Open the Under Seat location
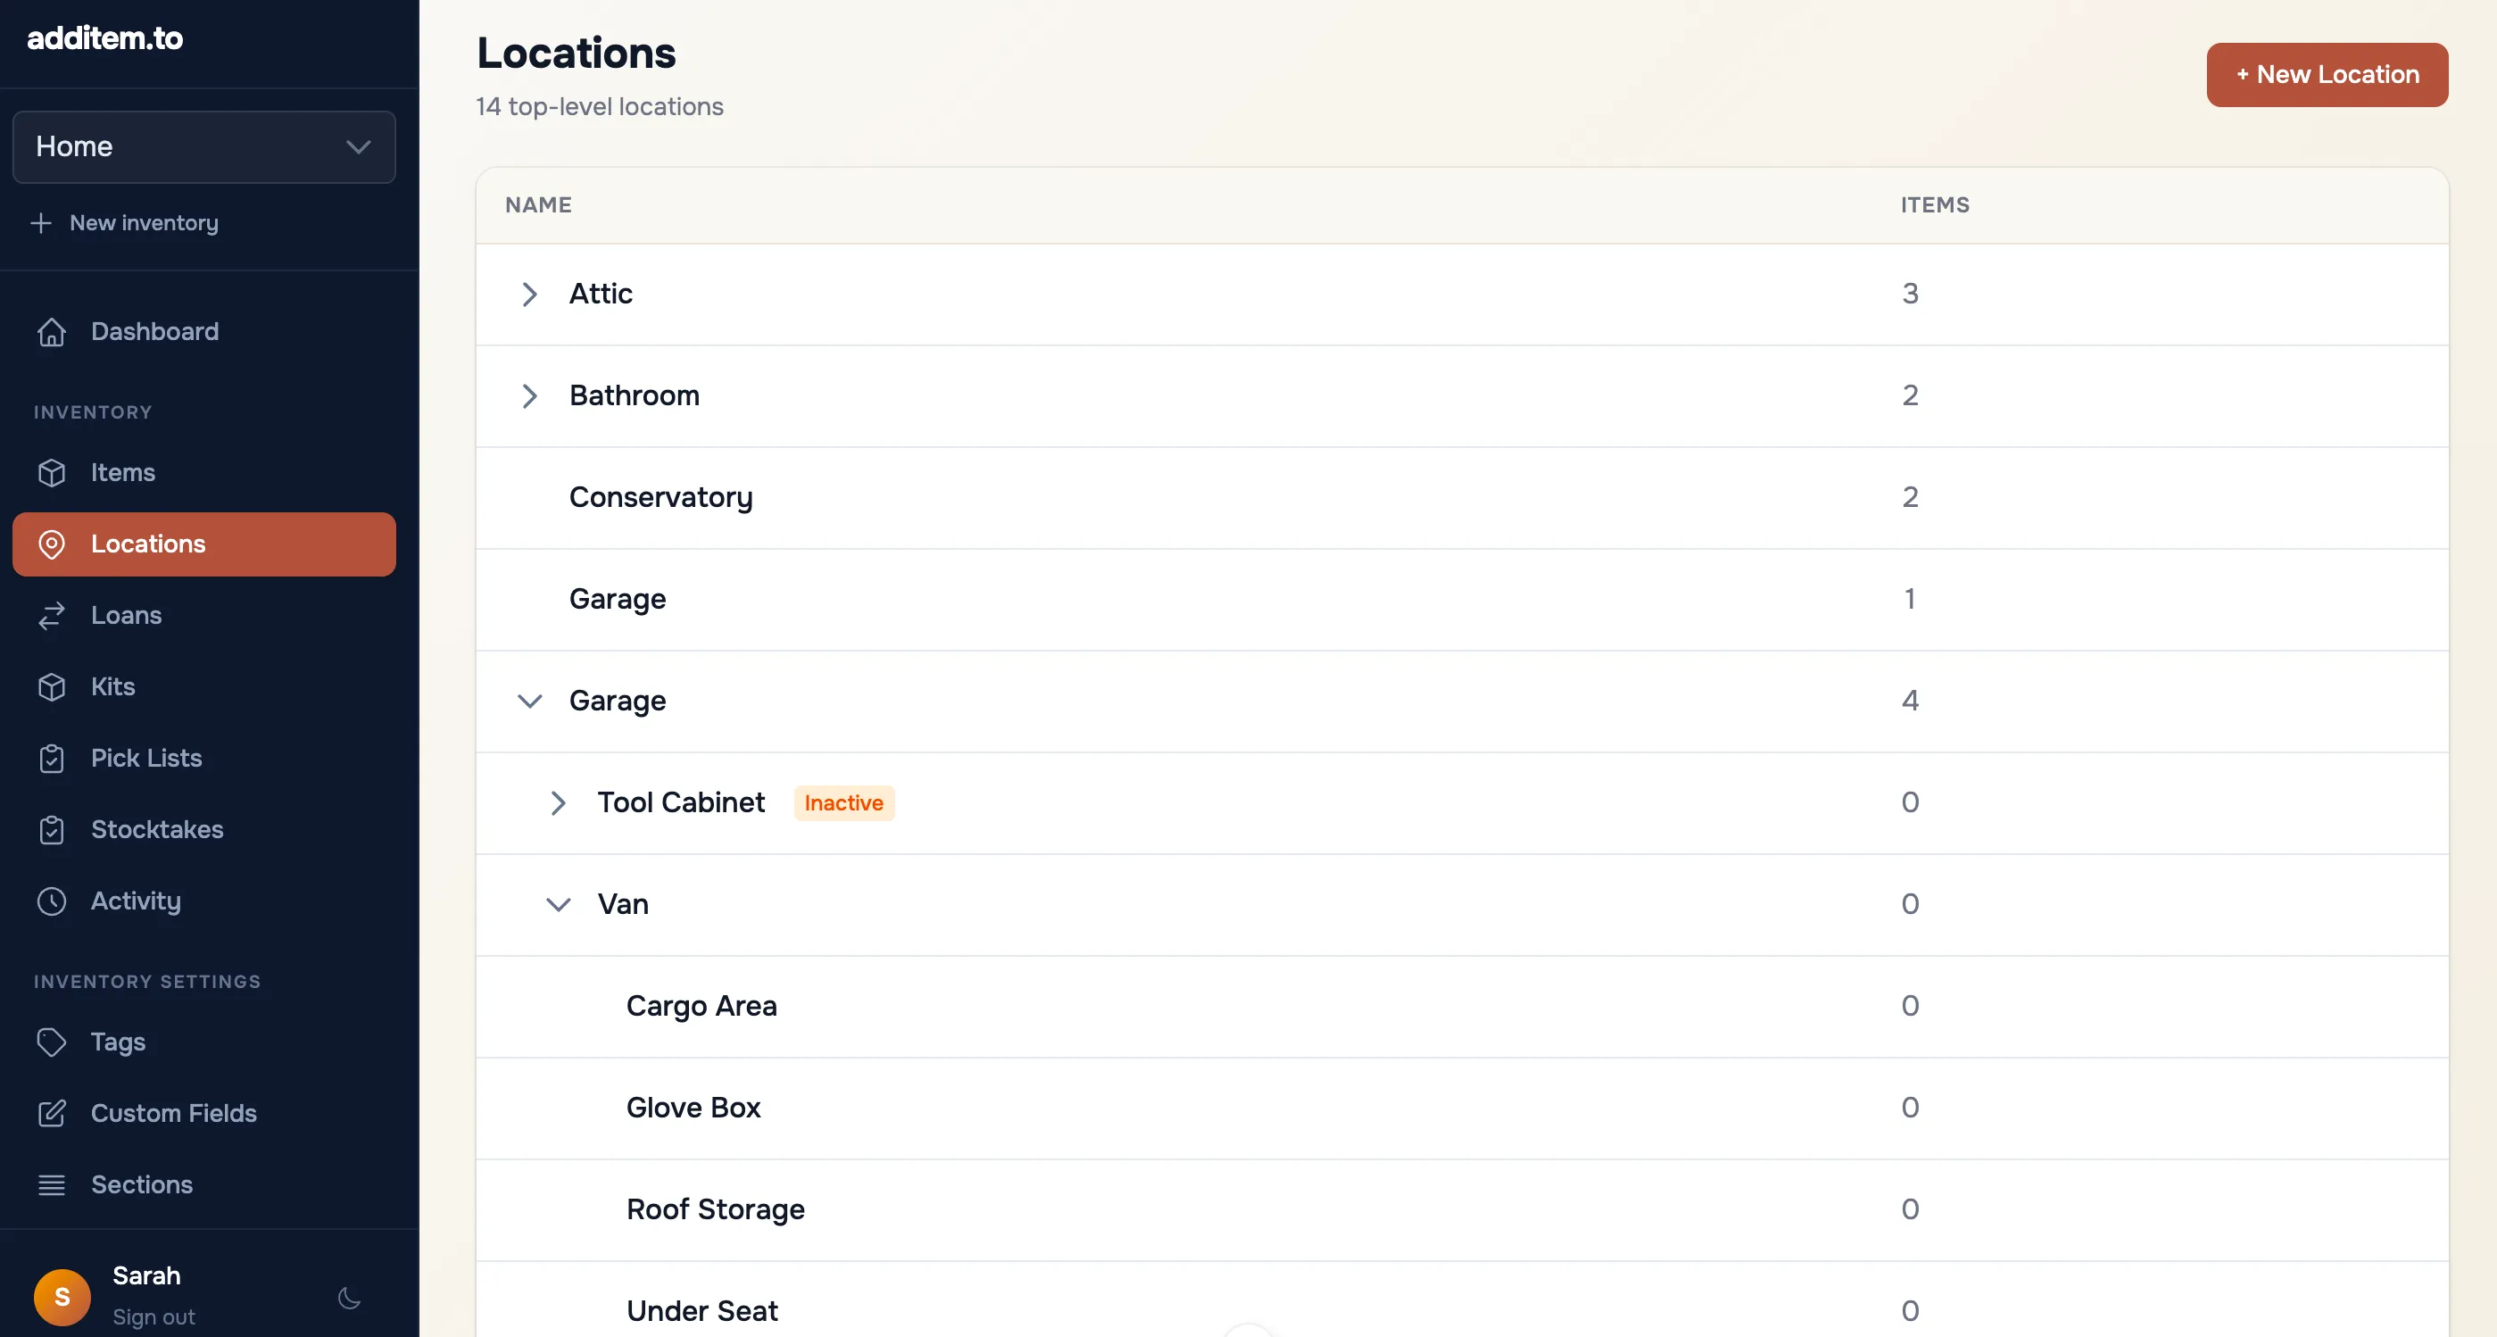2497x1337 pixels. click(701, 1312)
